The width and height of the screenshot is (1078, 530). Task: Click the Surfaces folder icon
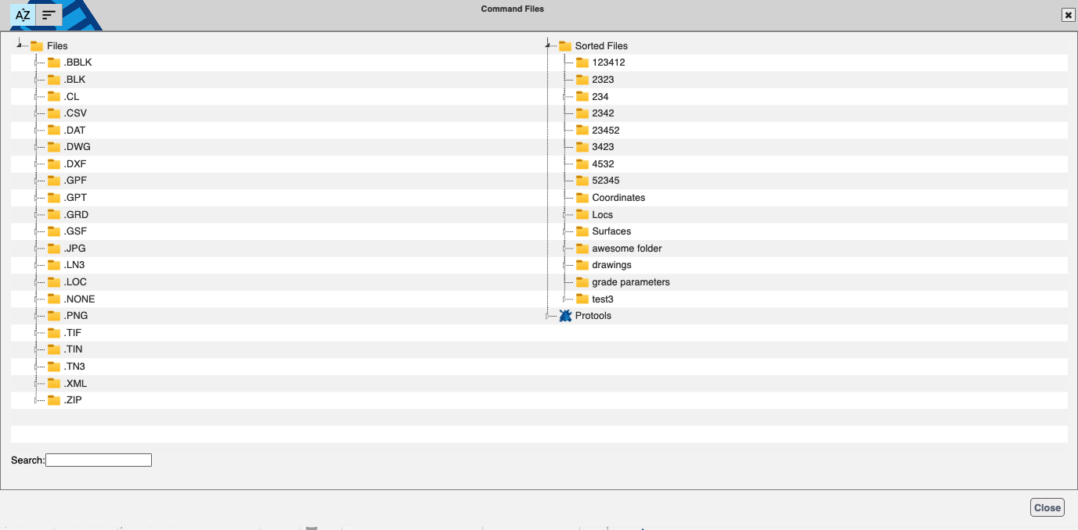tap(582, 231)
